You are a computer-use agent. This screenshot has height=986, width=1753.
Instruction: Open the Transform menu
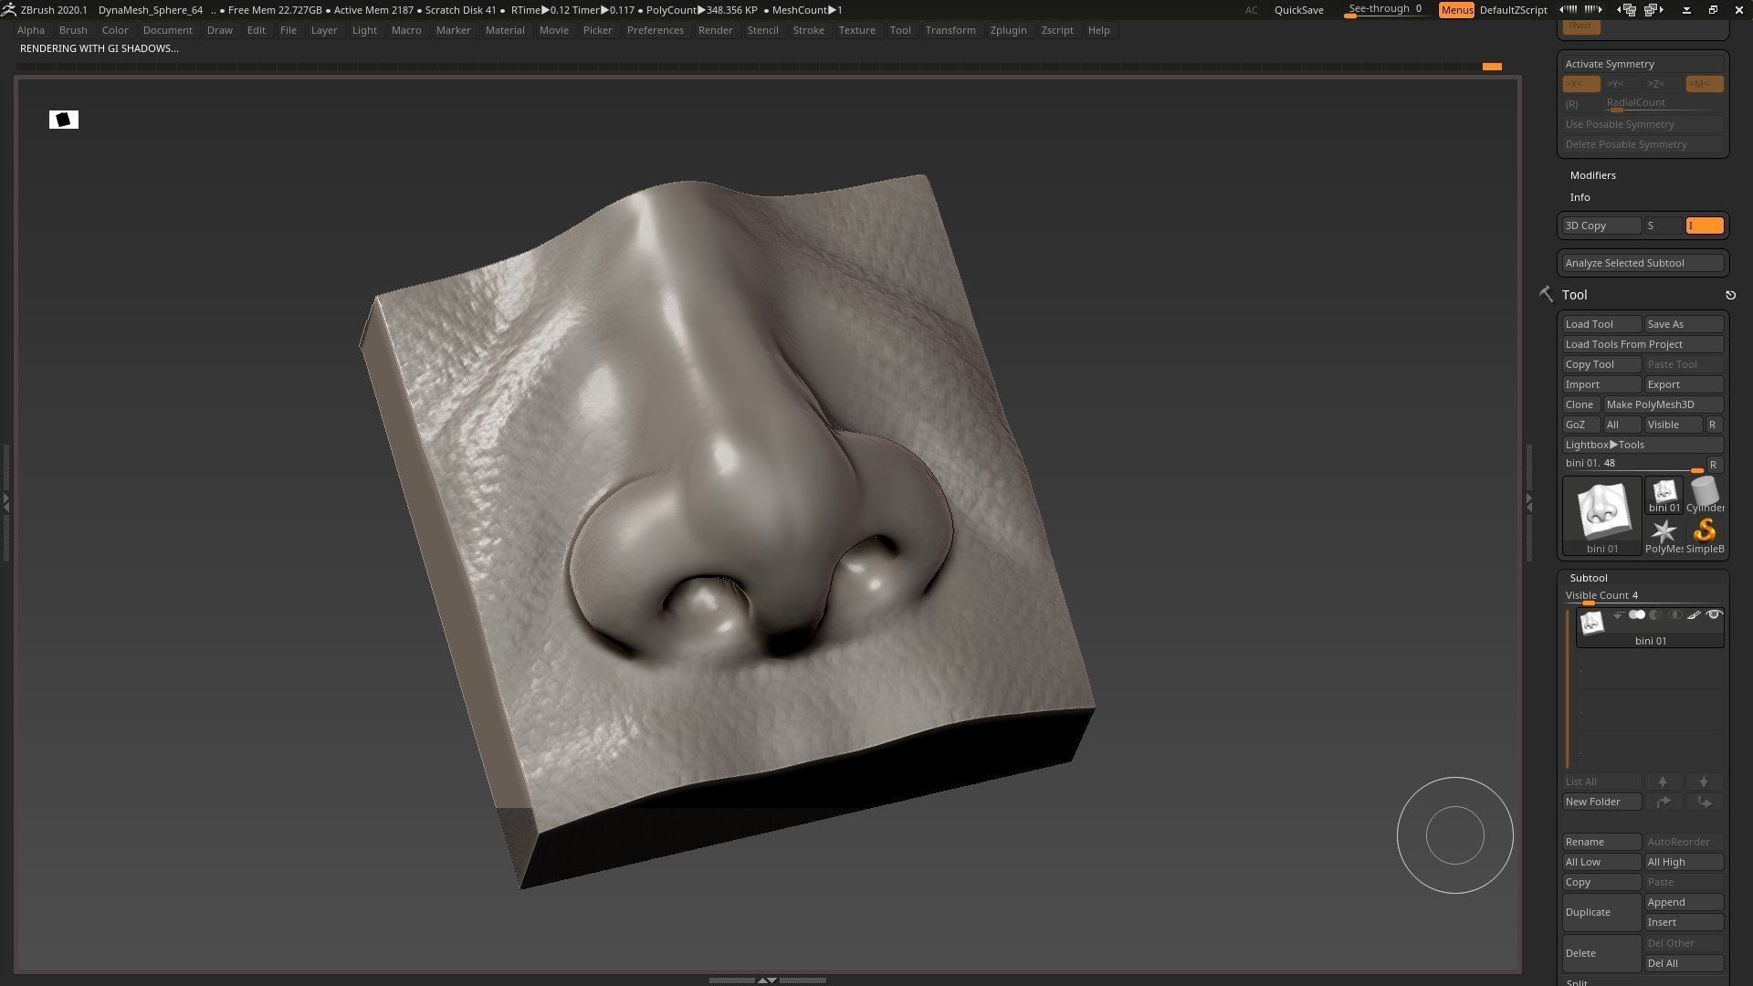[950, 30]
